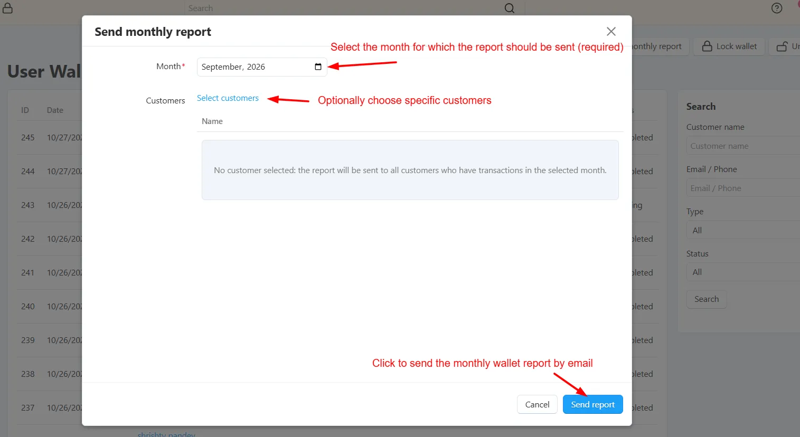Focus the top bar Search field
The height and width of the screenshot is (437, 800).
click(x=343, y=8)
